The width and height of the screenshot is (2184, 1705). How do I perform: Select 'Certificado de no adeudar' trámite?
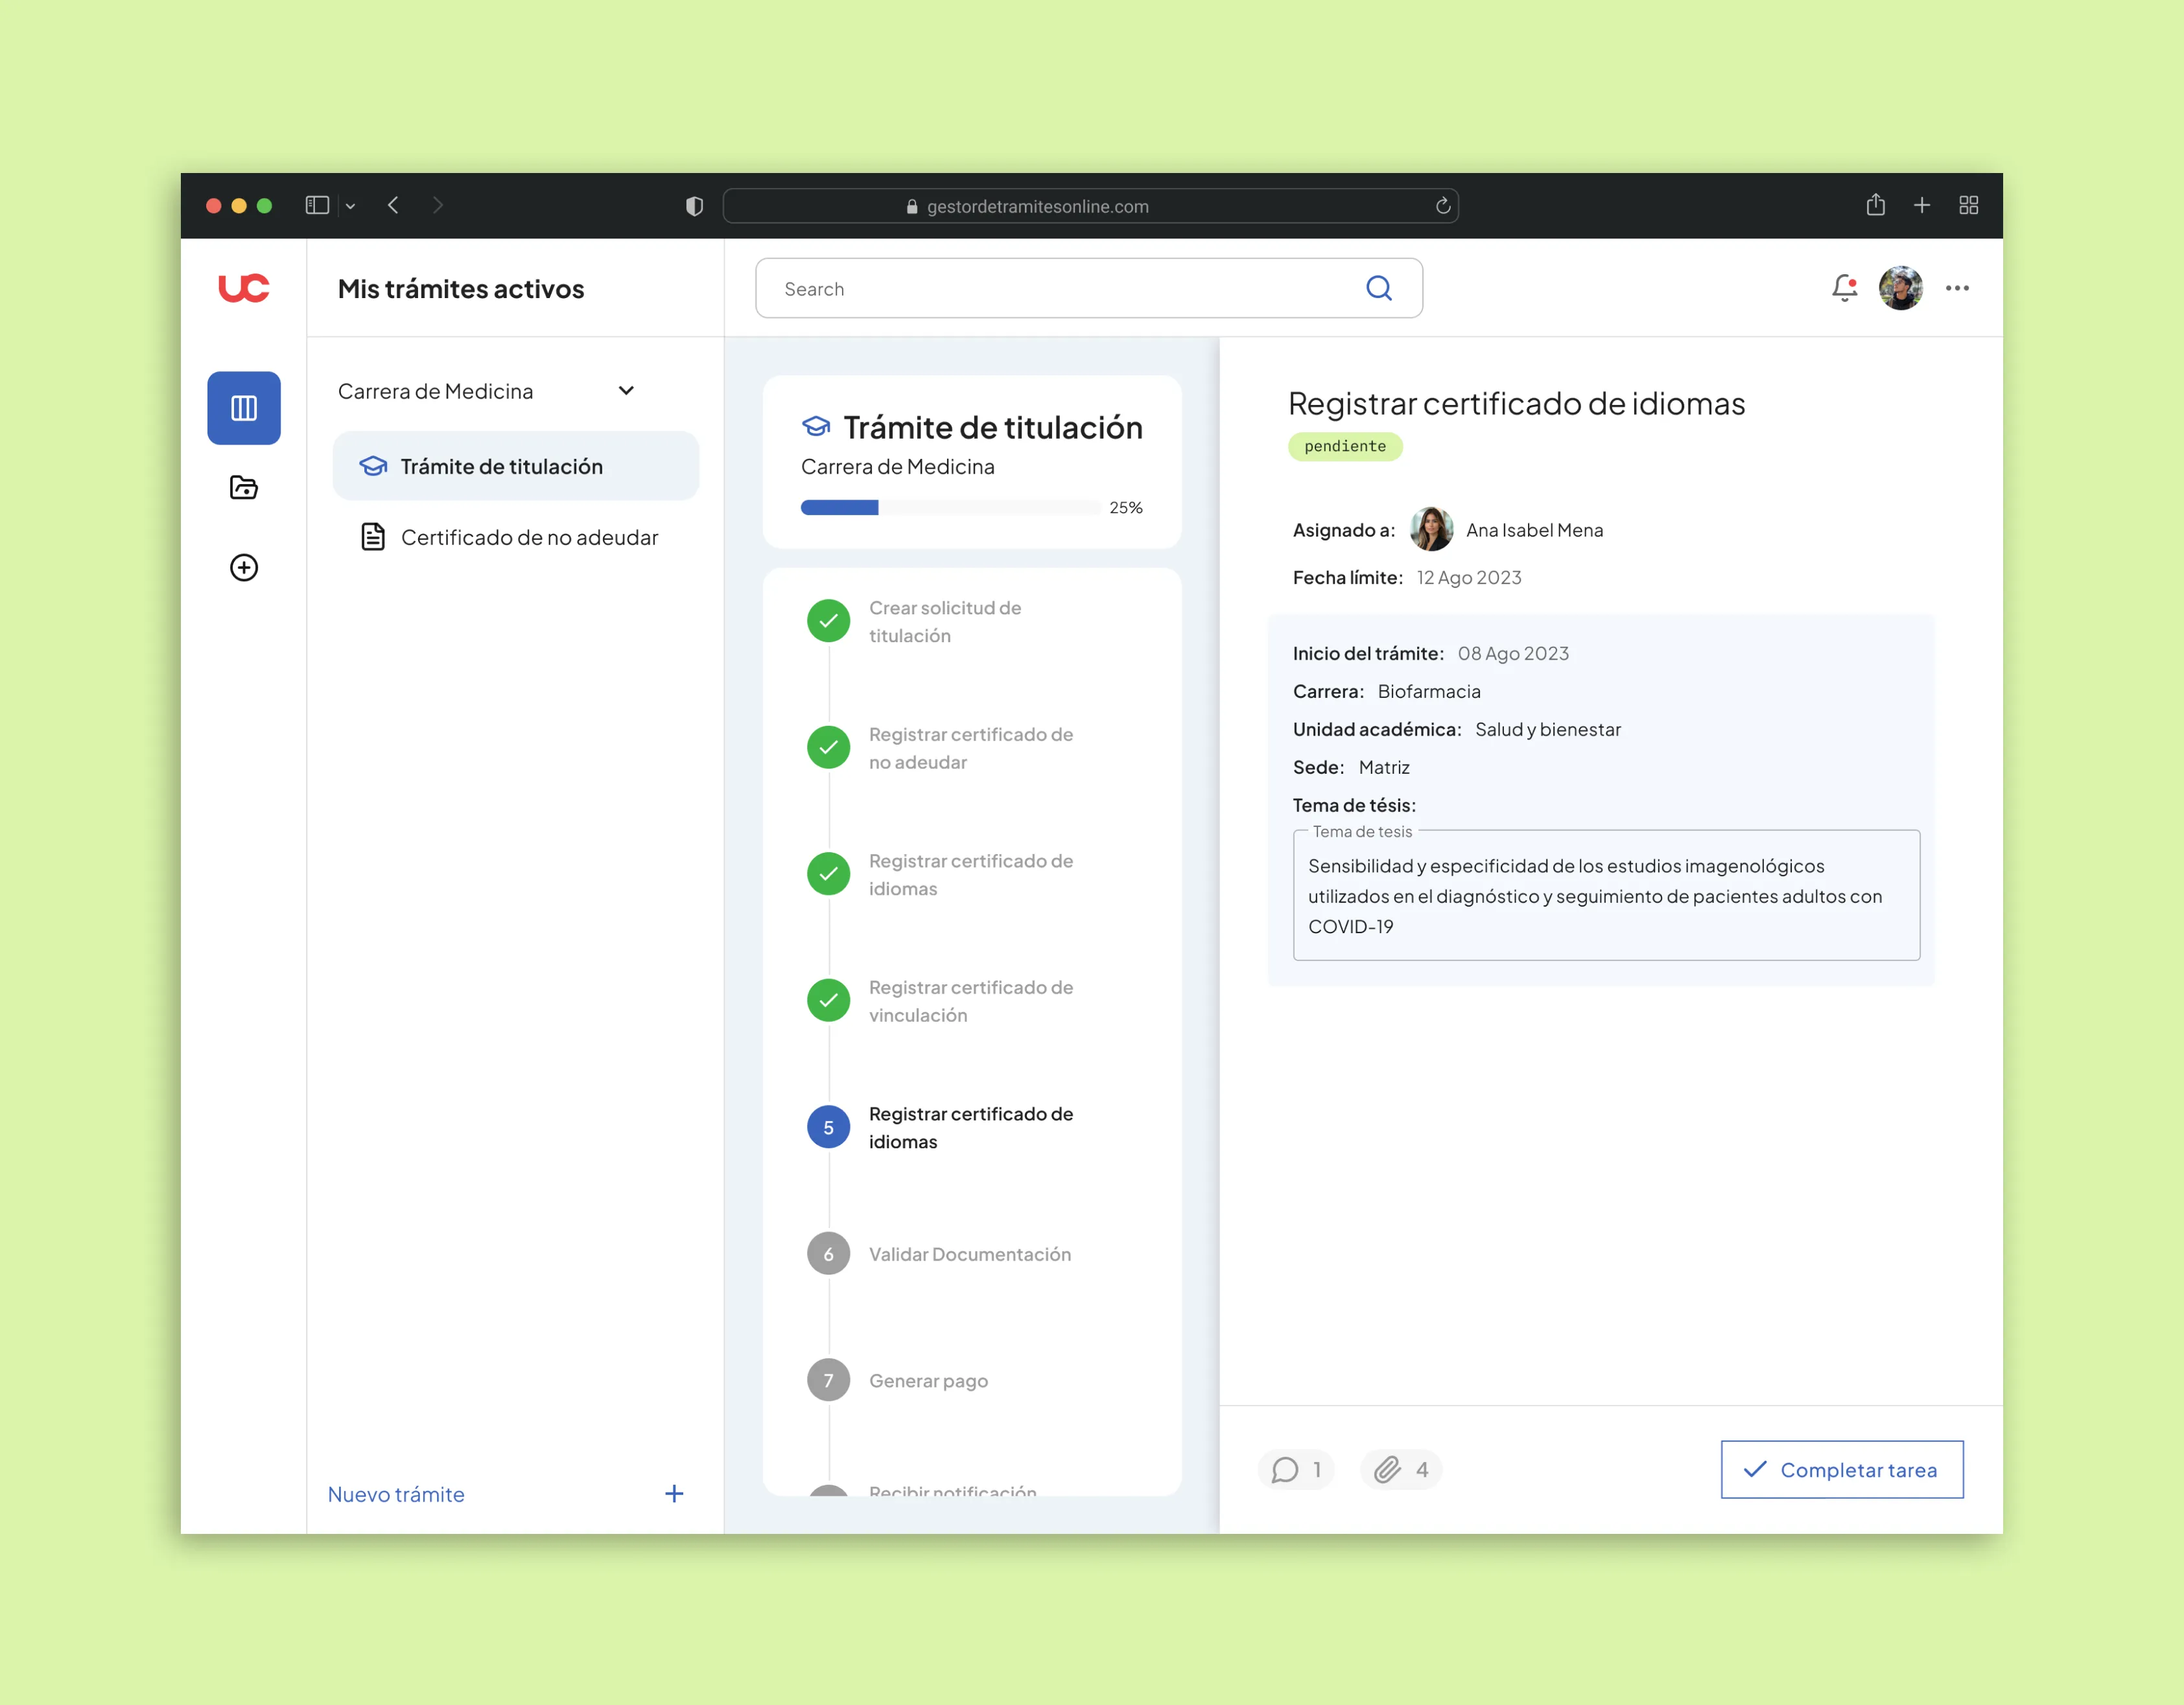(x=530, y=537)
